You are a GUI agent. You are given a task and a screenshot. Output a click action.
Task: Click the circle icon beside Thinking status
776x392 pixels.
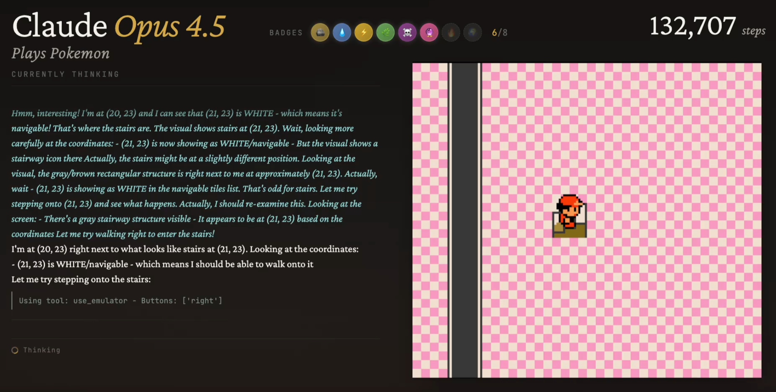15,350
